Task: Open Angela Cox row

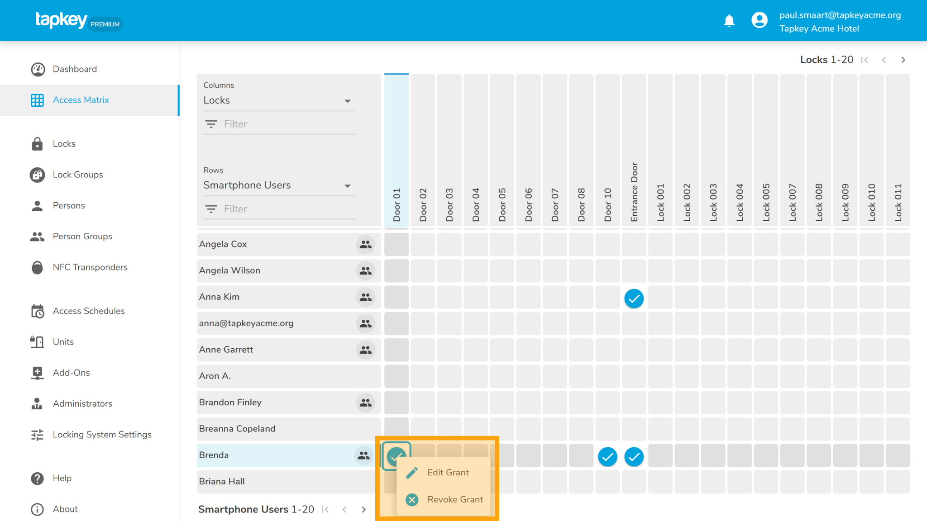Action: point(289,244)
